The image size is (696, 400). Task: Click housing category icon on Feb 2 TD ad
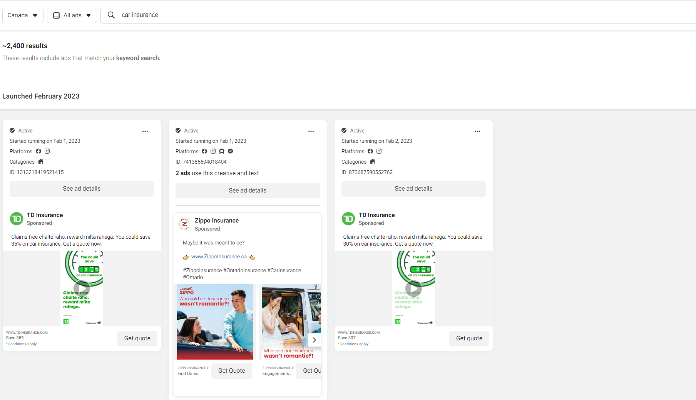click(372, 162)
